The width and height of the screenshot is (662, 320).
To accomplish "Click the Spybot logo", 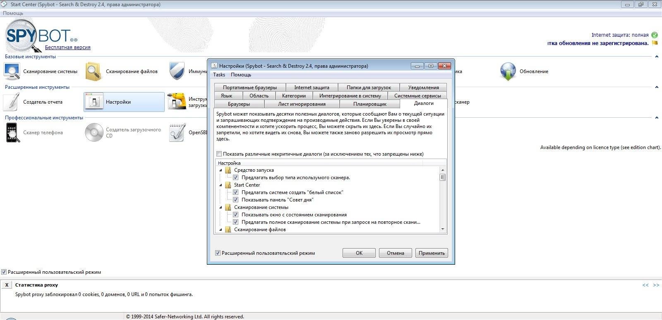I will (x=41, y=36).
